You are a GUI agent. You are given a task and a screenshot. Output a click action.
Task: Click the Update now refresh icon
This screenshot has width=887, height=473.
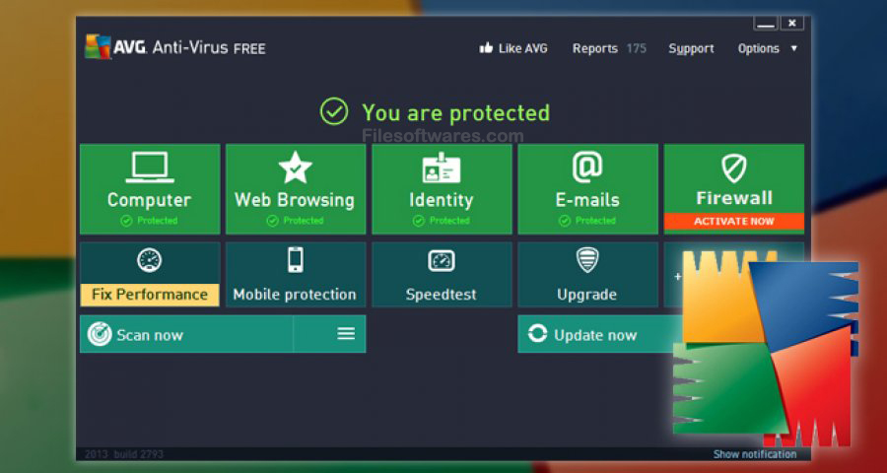tap(537, 333)
